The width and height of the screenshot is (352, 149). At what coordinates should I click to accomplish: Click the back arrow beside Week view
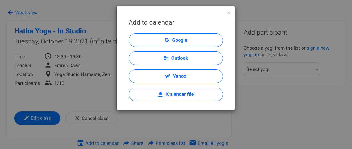(10, 12)
